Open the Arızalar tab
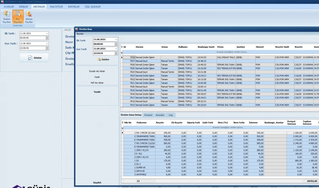The image size is (319, 188). (x=160, y=115)
